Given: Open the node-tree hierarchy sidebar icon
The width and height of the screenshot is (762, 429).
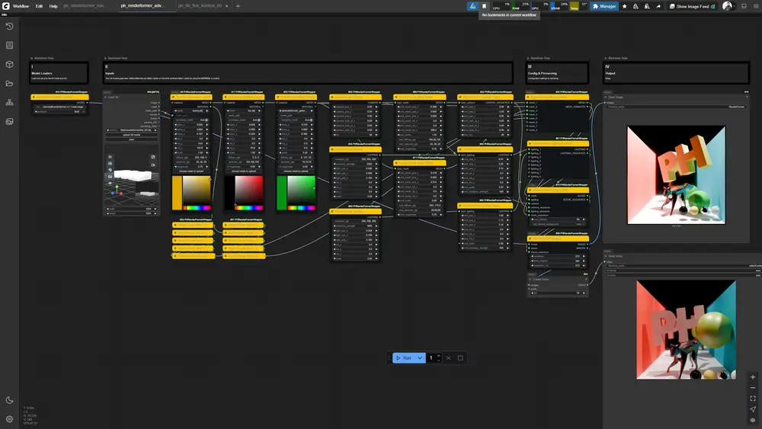Looking at the screenshot, I should pyautogui.click(x=9, y=103).
